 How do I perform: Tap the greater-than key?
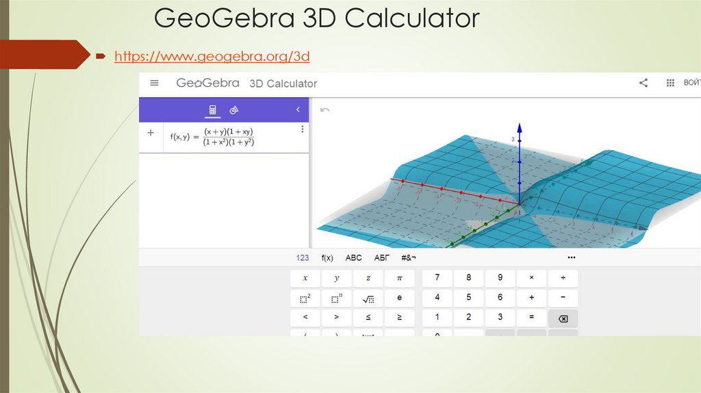[x=337, y=318]
